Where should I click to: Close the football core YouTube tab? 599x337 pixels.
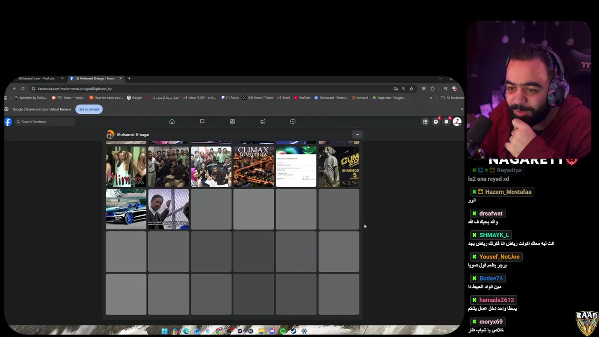[62, 78]
